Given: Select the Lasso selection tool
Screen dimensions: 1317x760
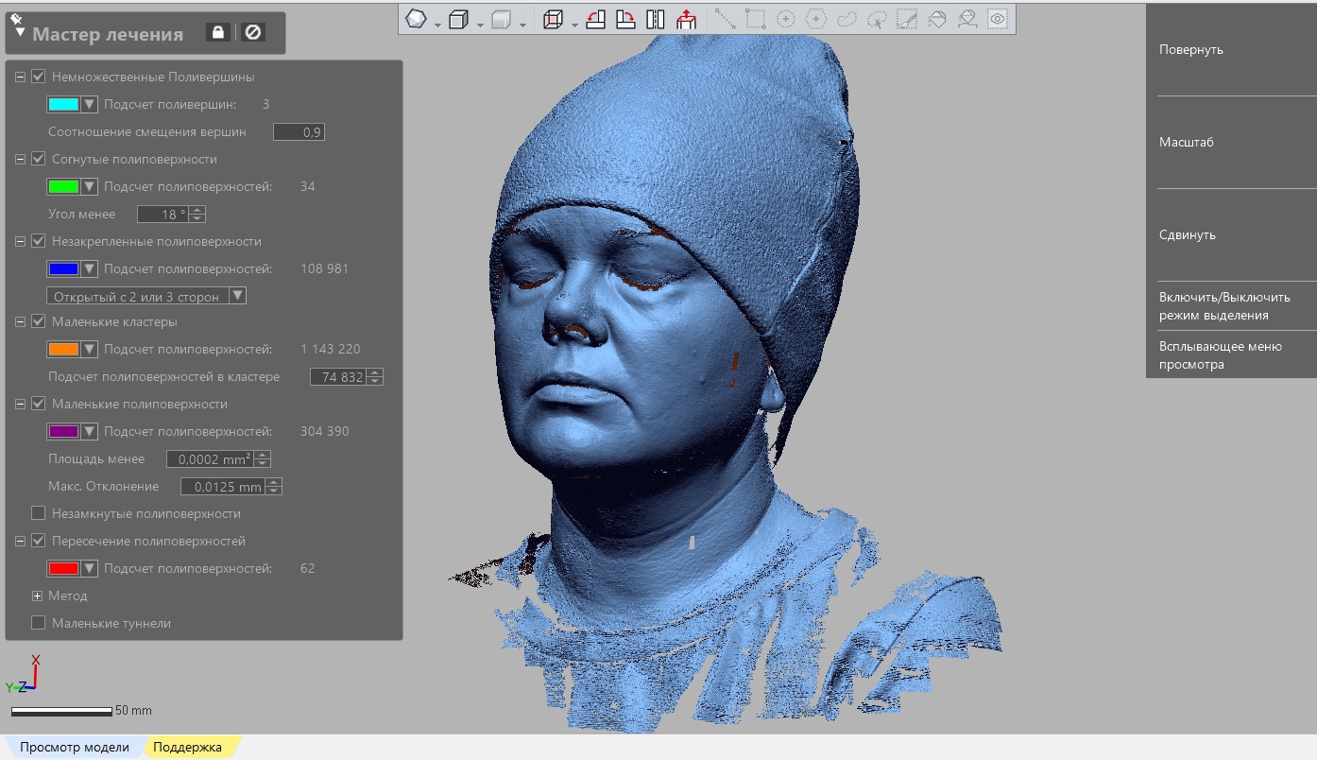Looking at the screenshot, I should coord(847,18).
